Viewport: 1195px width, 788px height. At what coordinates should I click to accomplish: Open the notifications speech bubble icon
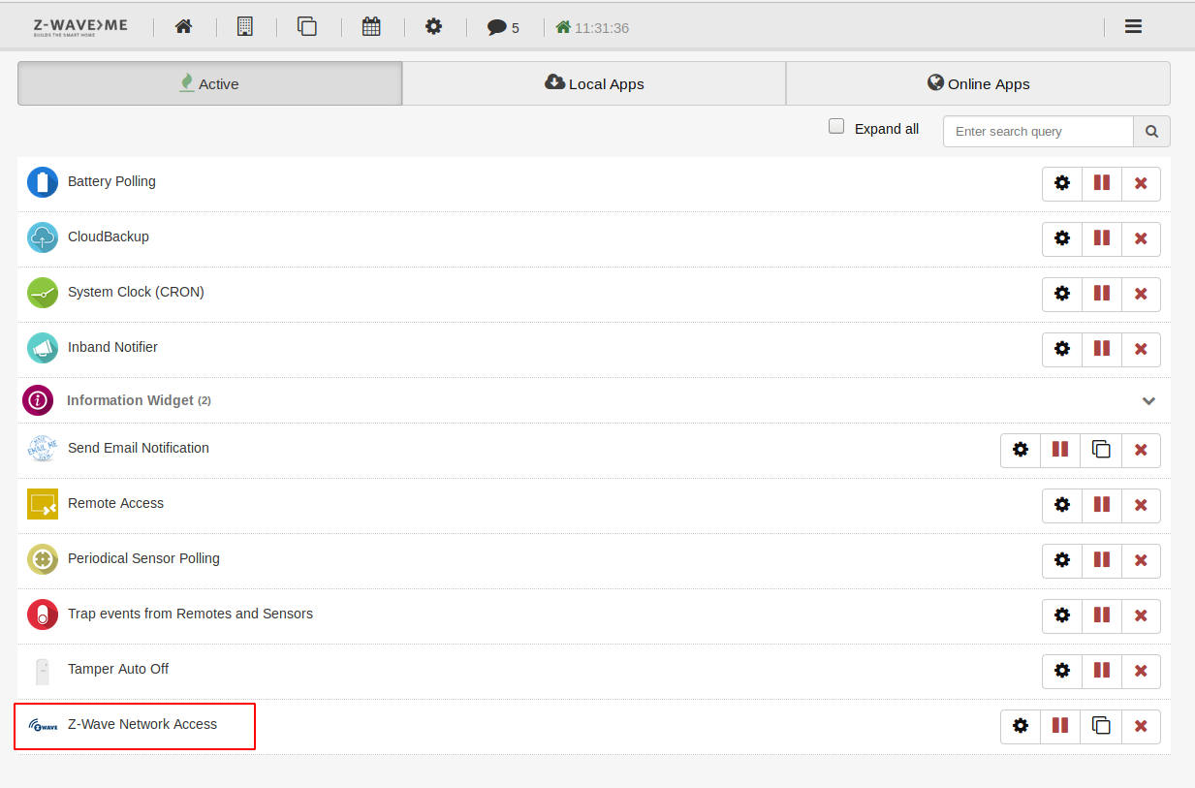click(x=503, y=27)
